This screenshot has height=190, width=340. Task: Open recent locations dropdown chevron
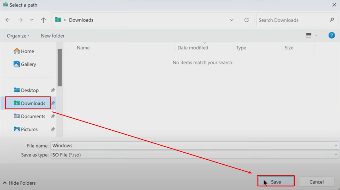(32, 20)
